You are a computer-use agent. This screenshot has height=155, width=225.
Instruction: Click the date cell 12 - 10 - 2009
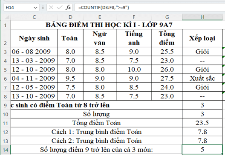tap(34, 69)
